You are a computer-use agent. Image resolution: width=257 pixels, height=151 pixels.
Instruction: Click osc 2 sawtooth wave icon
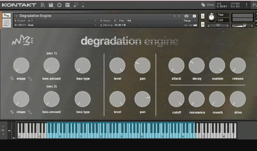tap(12, 112)
